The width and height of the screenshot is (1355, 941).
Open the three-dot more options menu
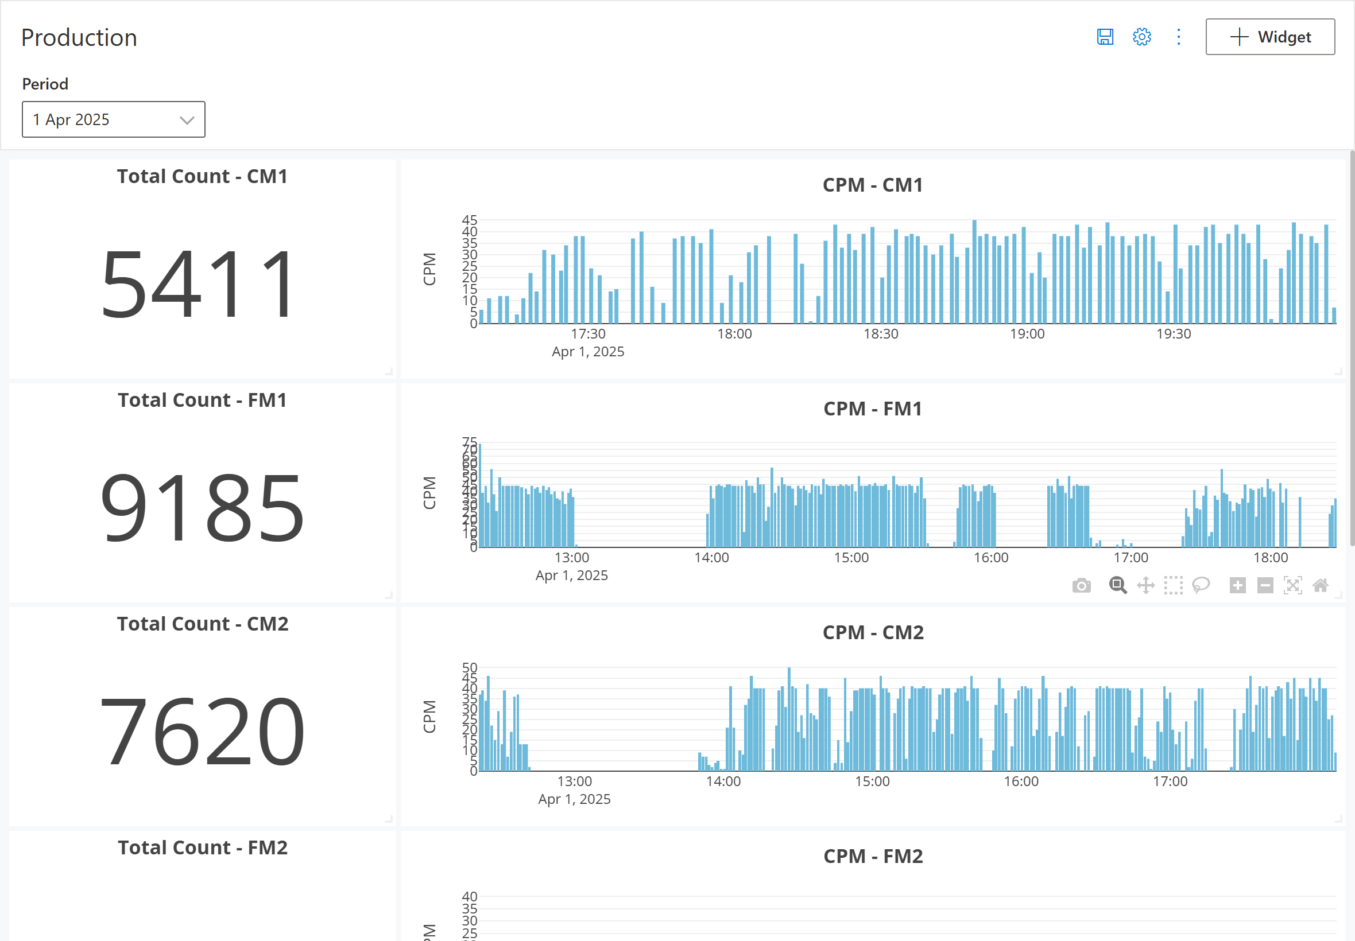click(1178, 37)
